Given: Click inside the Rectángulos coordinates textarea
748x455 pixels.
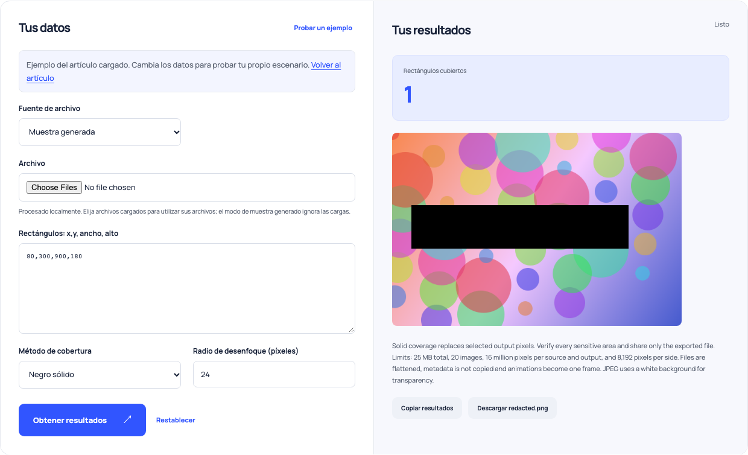Looking at the screenshot, I should (x=187, y=288).
